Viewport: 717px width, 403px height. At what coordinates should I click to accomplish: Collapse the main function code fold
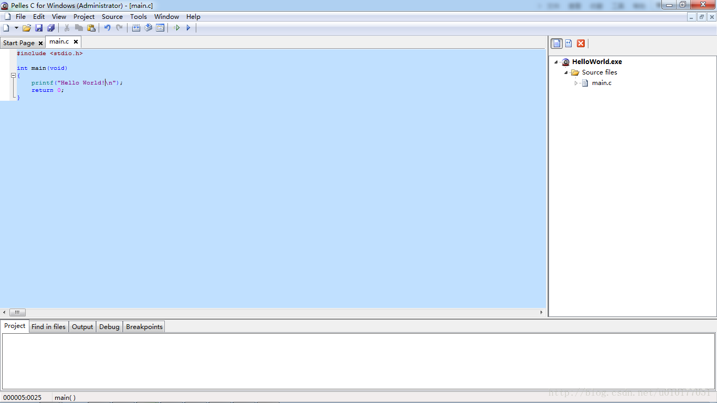(x=13, y=76)
